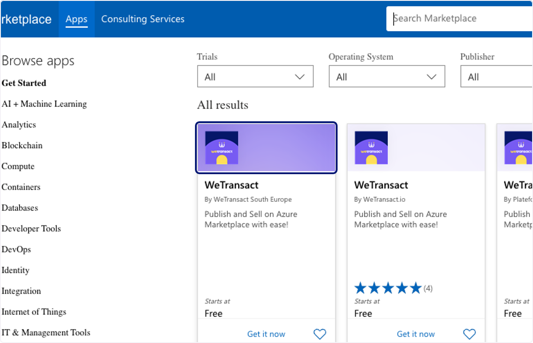Open the Publisher filter dropdown

(497, 76)
